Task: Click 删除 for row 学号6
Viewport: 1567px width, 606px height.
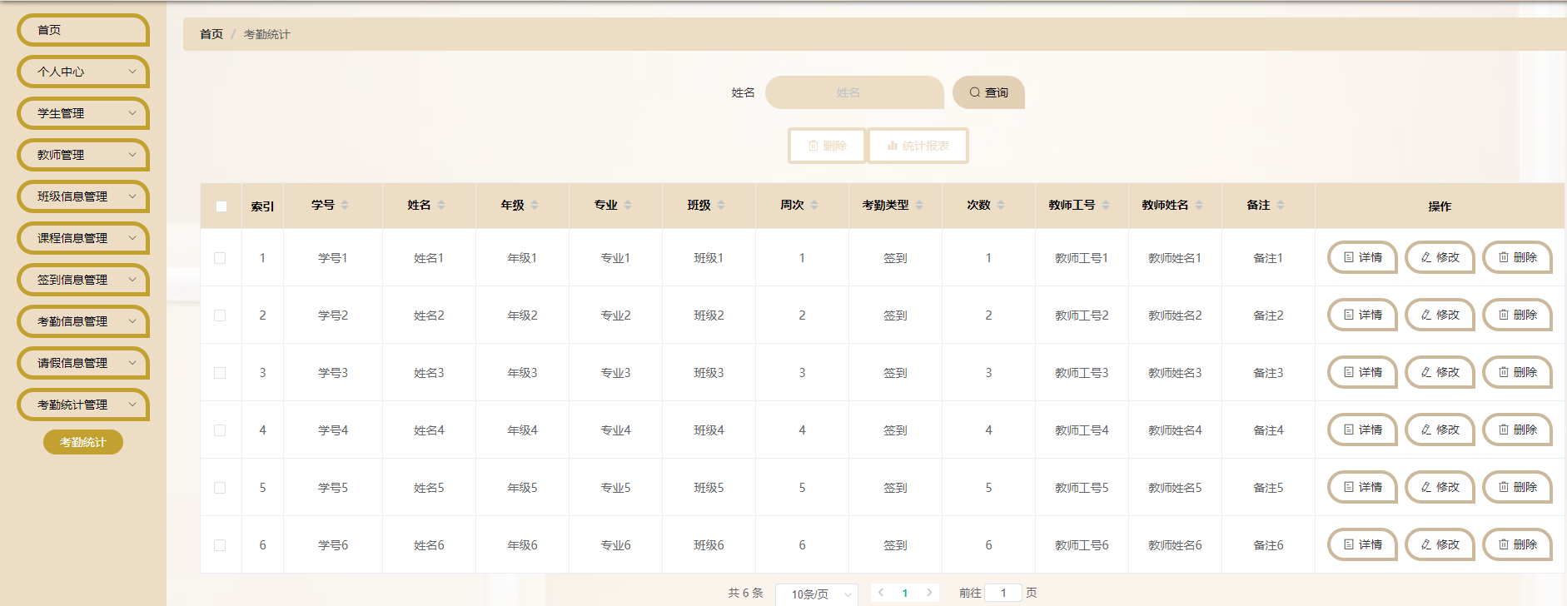Action: [x=1517, y=544]
